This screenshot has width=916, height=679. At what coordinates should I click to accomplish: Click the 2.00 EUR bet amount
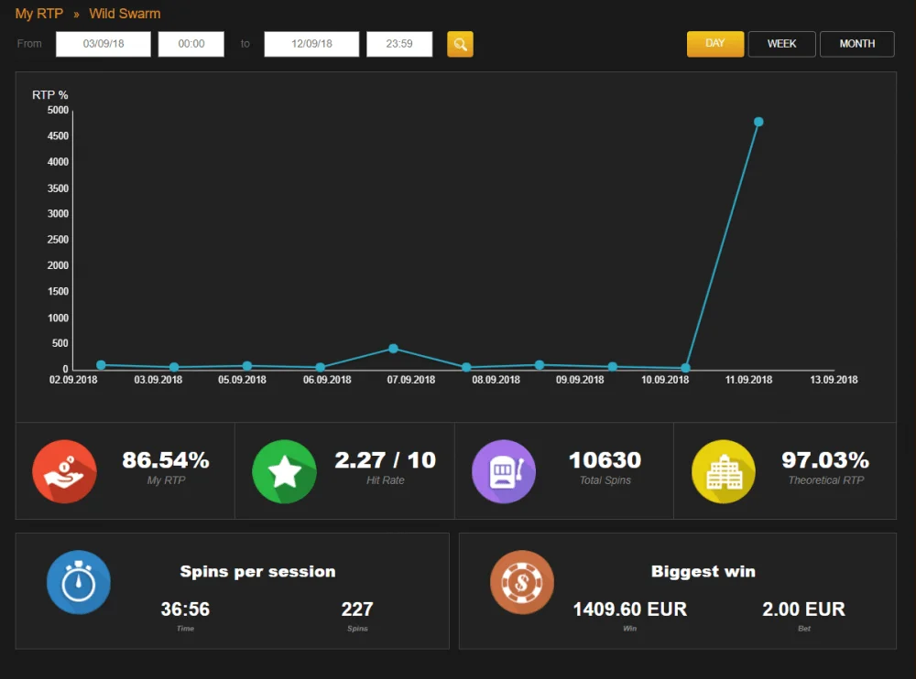pyautogui.click(x=804, y=609)
